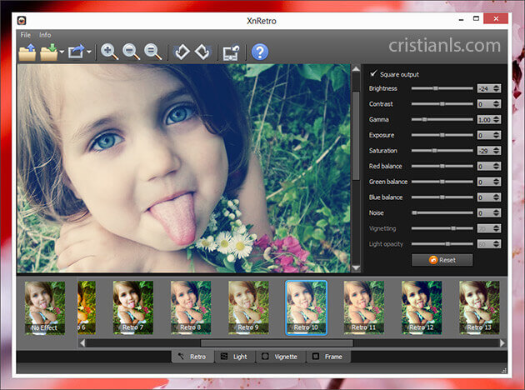Image resolution: width=525 pixels, height=390 pixels.
Task: Open dropdown arrow beside save folder icon
Action: coord(62,52)
